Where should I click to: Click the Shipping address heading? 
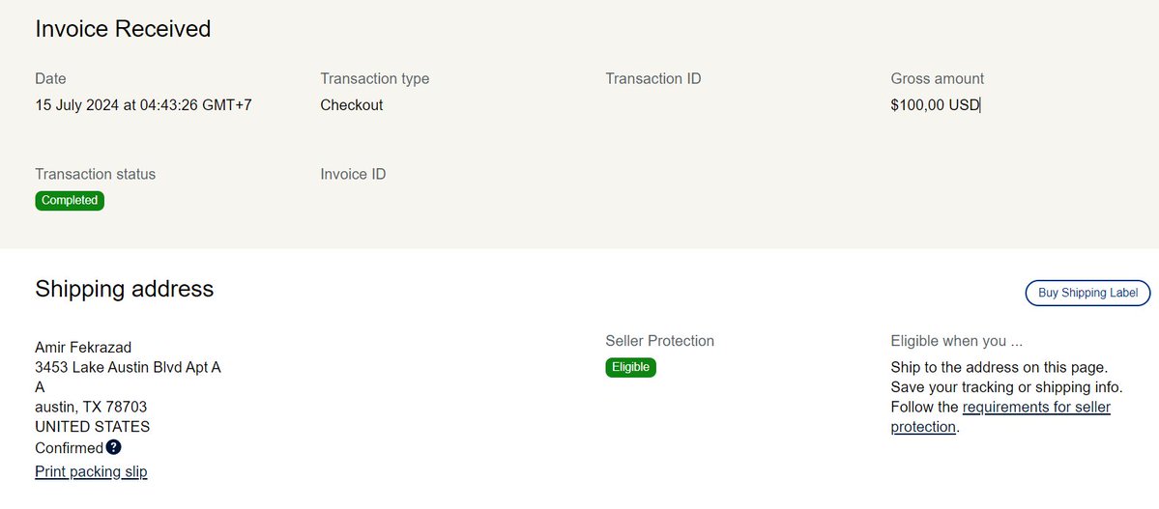pyautogui.click(x=124, y=289)
